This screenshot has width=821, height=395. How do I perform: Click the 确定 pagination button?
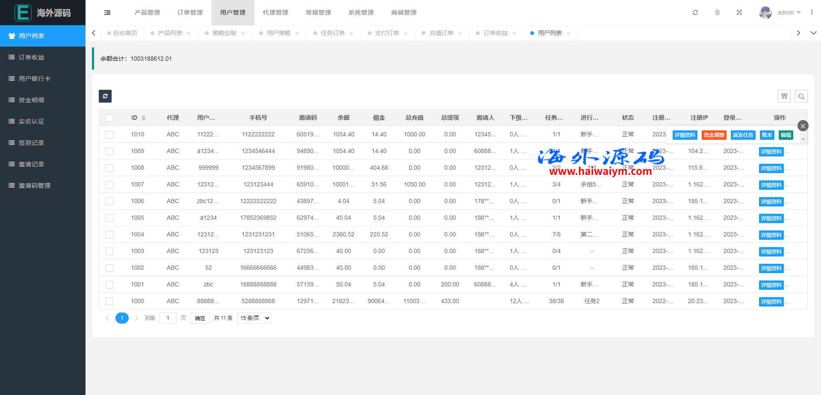200,318
